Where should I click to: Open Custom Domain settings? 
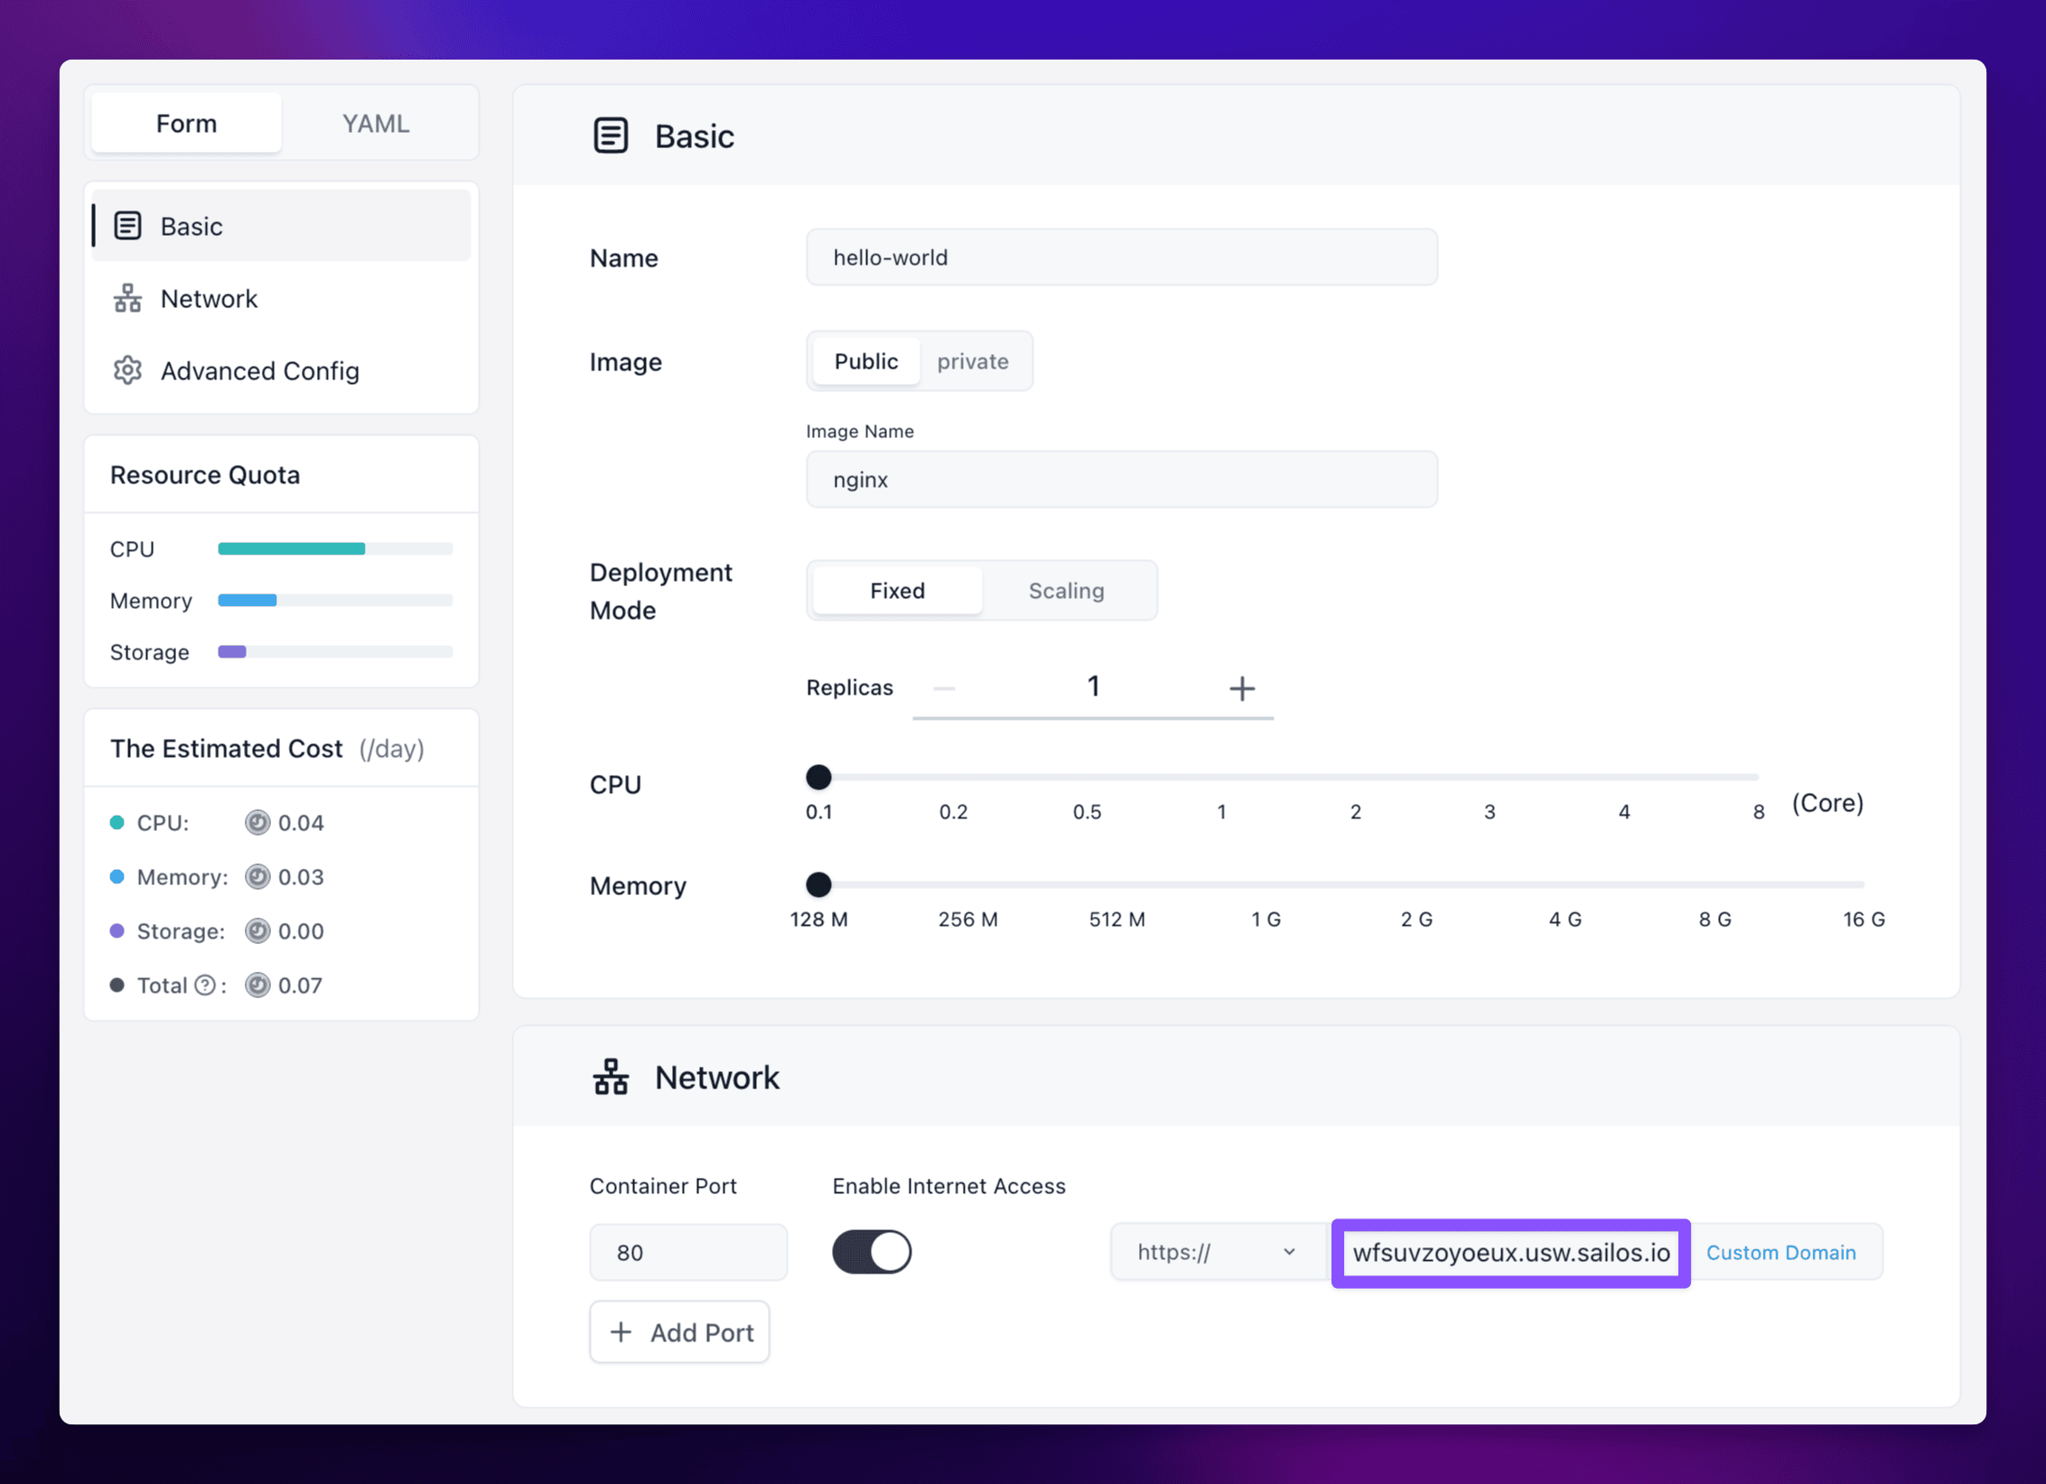click(1780, 1252)
